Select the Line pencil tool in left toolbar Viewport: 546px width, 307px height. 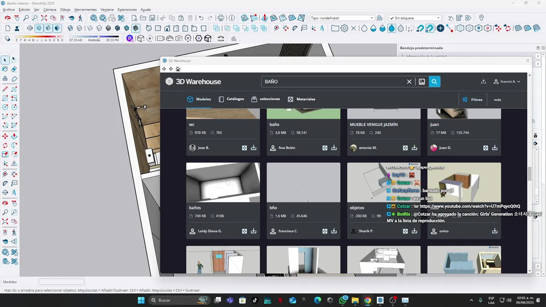pos(5,89)
